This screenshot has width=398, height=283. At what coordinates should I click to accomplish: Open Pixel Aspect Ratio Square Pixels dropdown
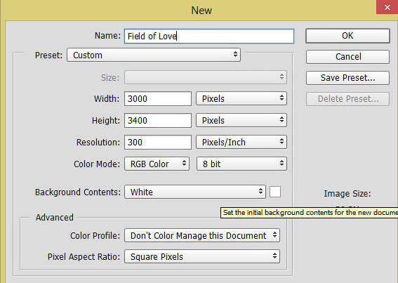[x=202, y=256]
